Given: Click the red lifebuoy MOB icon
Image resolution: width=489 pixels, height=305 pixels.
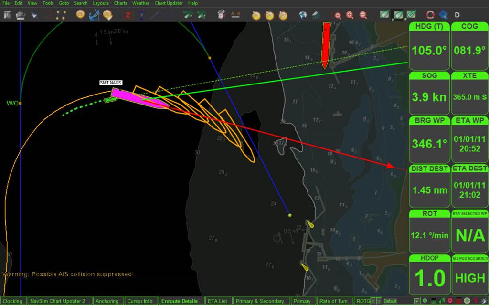Looking at the screenshot, I should pyautogui.click(x=430, y=15).
